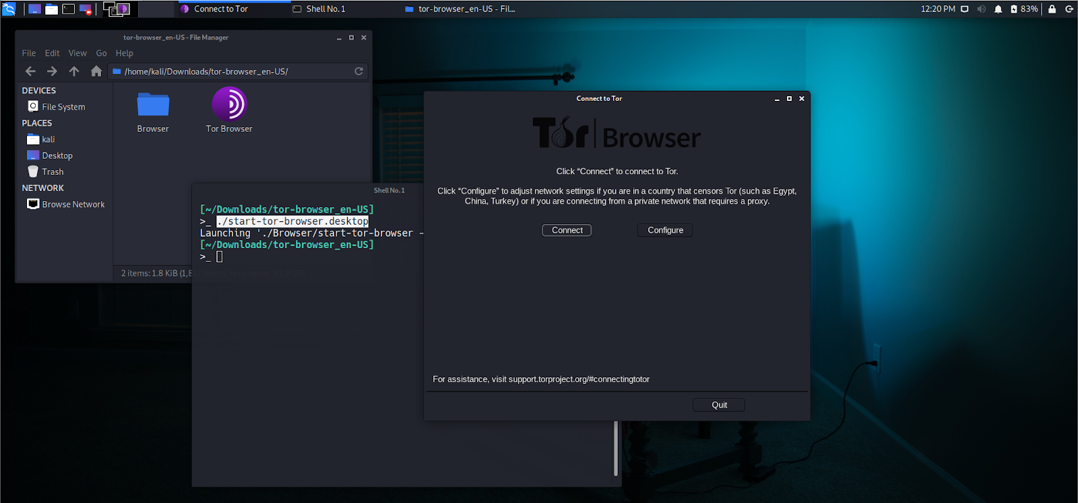
Task: Open the Go menu in File Manager
Action: pyautogui.click(x=102, y=53)
